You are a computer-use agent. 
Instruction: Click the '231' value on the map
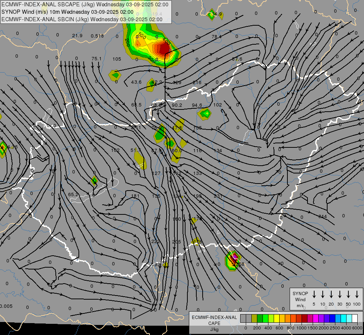pyautogui.click(x=218, y=196)
